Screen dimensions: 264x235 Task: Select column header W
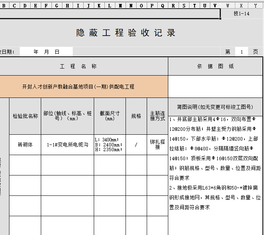(228, 6)
